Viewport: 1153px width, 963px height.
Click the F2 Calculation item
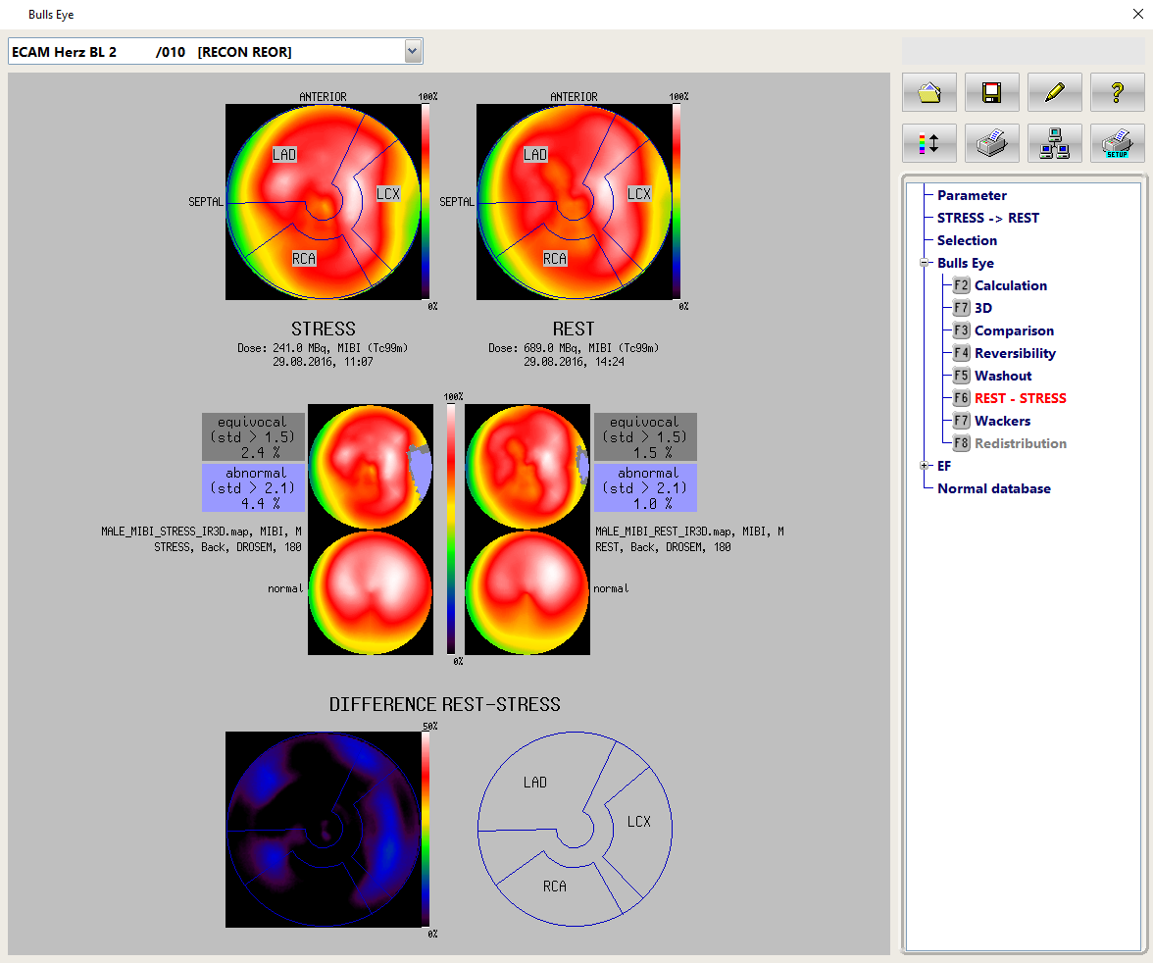pos(1010,285)
